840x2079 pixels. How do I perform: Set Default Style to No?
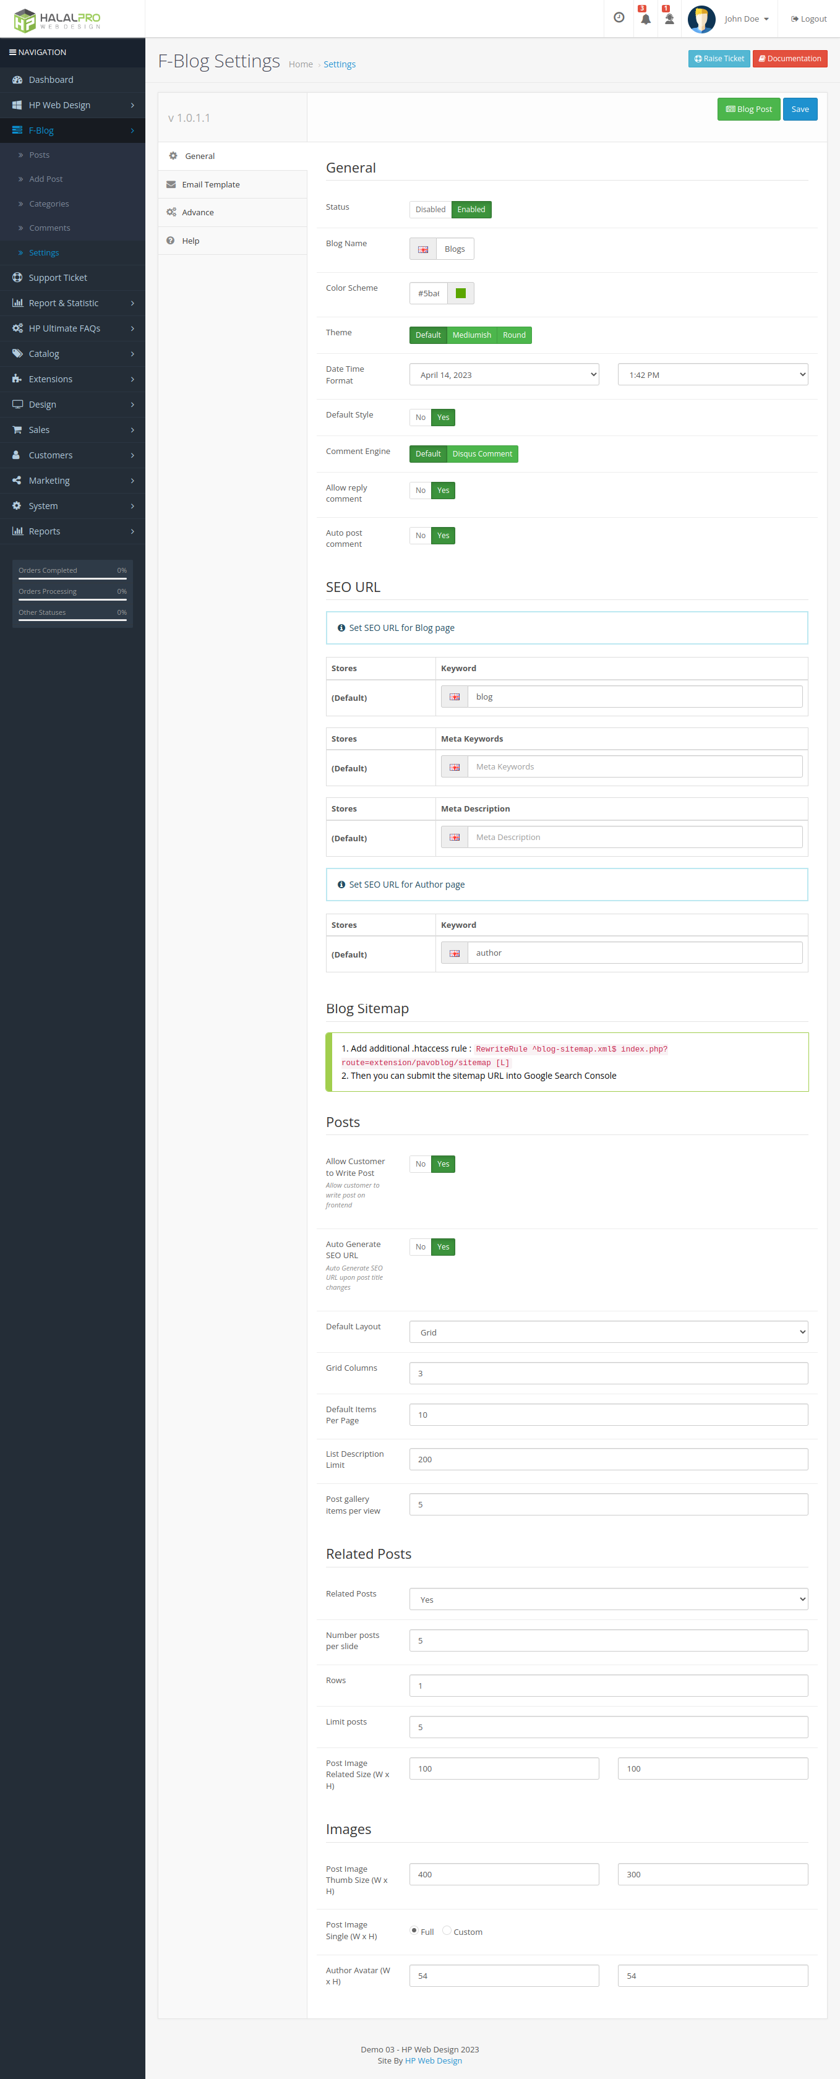point(421,418)
